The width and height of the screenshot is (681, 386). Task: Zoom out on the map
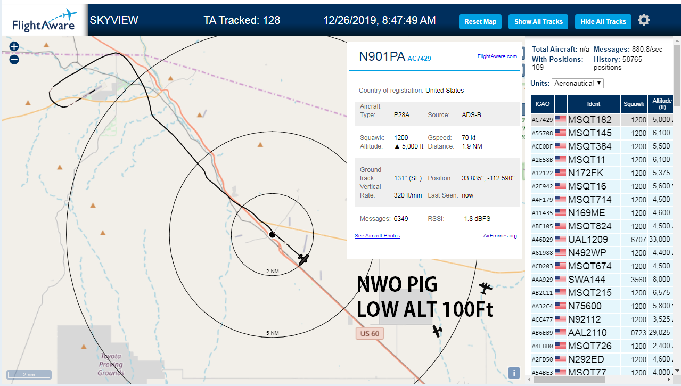pos(14,59)
